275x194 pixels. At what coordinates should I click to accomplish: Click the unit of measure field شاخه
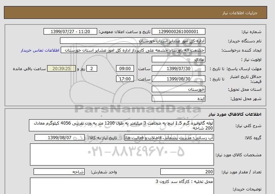(59, 172)
